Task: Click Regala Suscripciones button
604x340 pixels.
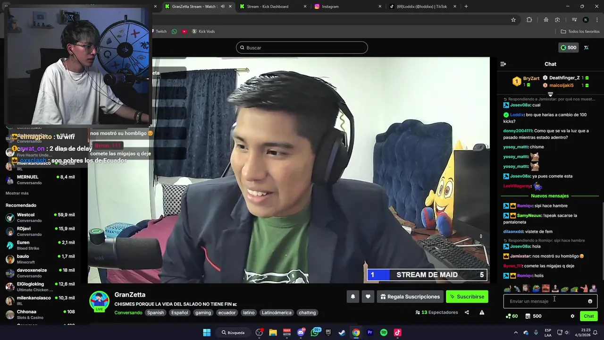Action: 410,297
